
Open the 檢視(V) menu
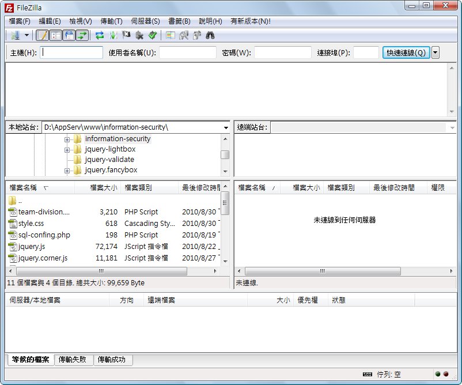tap(81, 21)
